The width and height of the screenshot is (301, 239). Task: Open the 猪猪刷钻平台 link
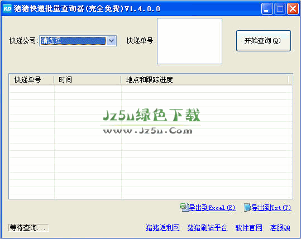pos(207,228)
